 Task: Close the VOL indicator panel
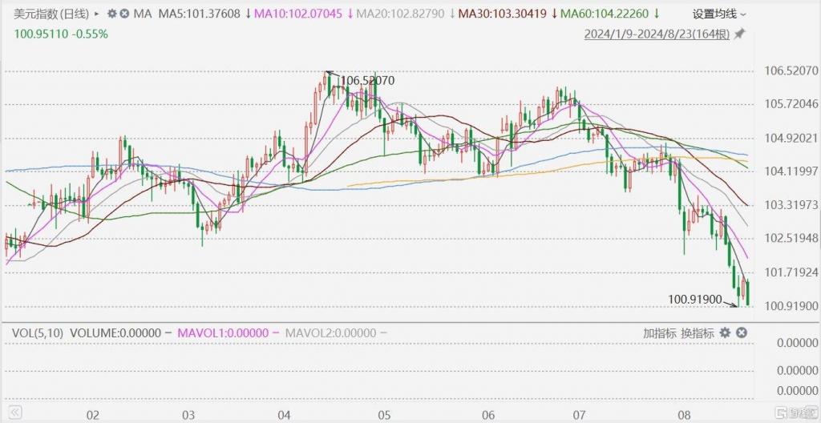pos(742,332)
